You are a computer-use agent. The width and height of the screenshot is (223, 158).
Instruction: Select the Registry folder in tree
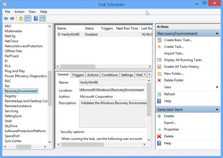click(11, 96)
